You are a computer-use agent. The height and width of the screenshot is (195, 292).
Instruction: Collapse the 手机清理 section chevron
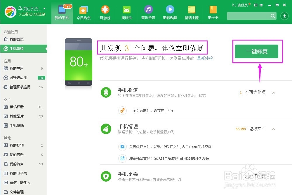coord(274,129)
